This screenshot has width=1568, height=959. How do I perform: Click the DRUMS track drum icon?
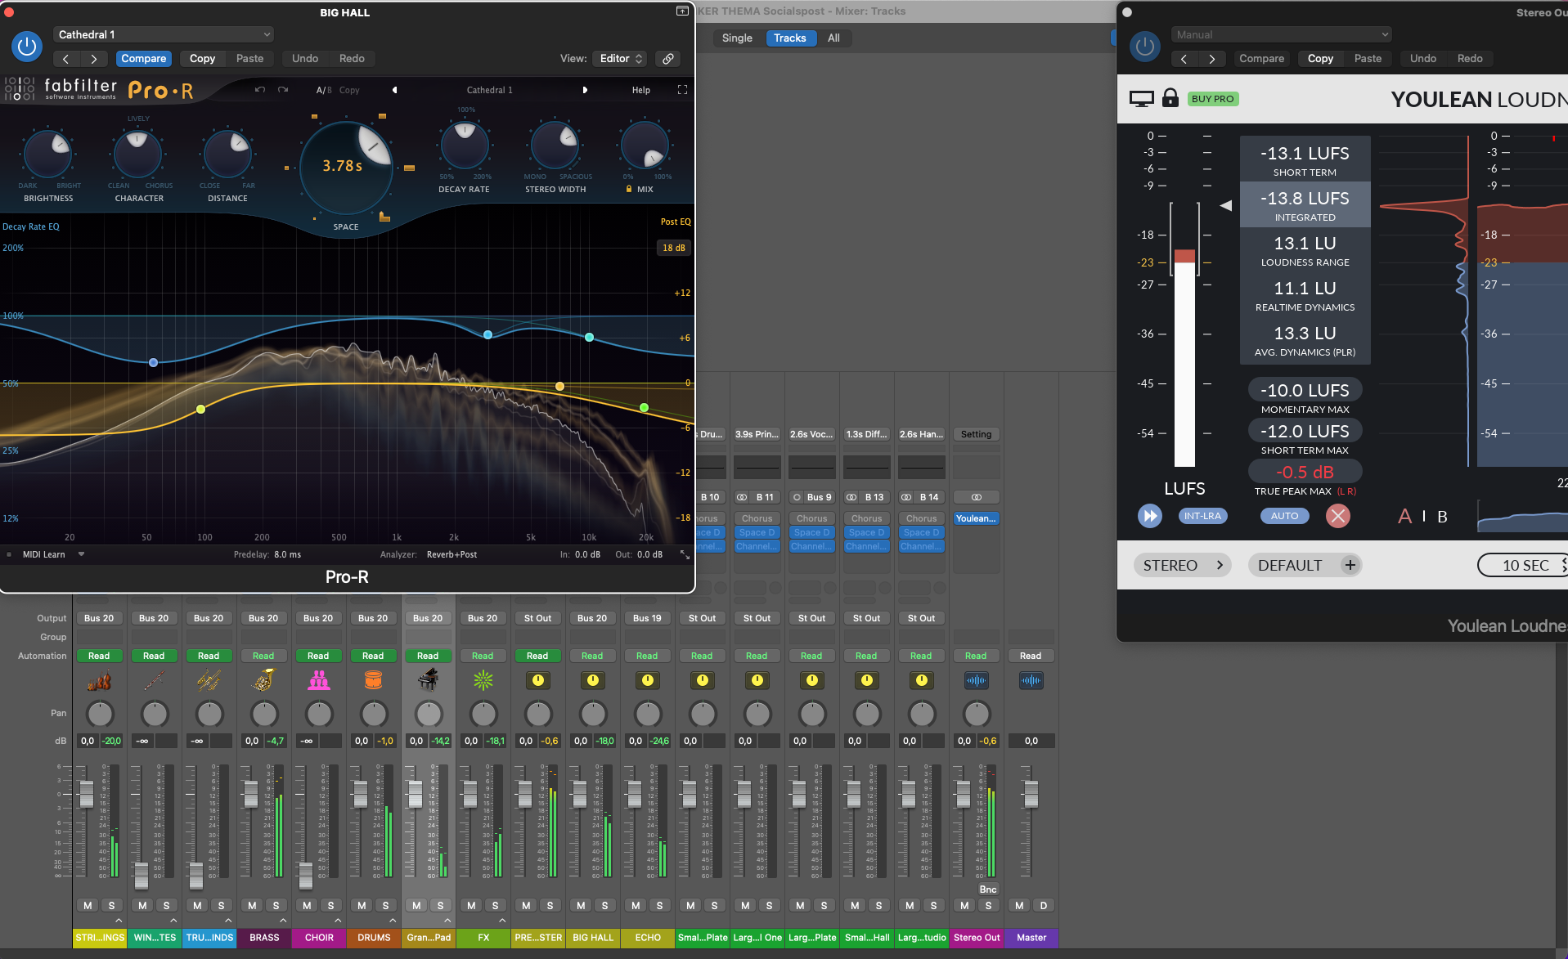373,680
